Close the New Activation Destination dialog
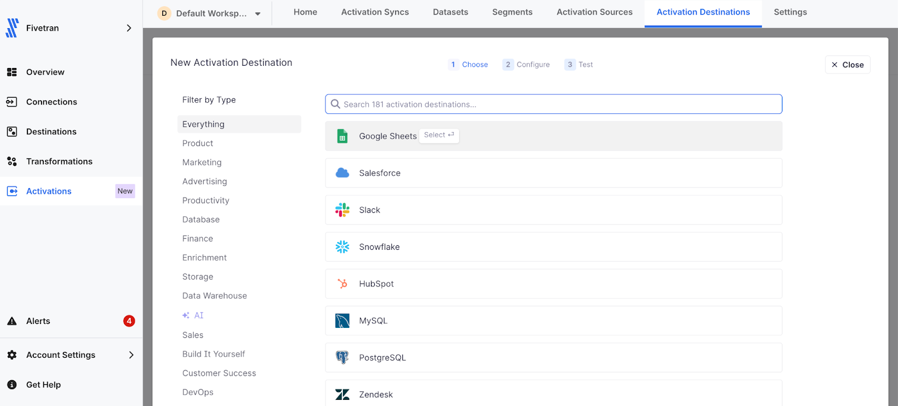 coord(847,65)
